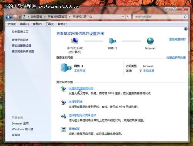Open the 文件(F) menu
Screen dimensions: 193x146
(x=12, y=24)
